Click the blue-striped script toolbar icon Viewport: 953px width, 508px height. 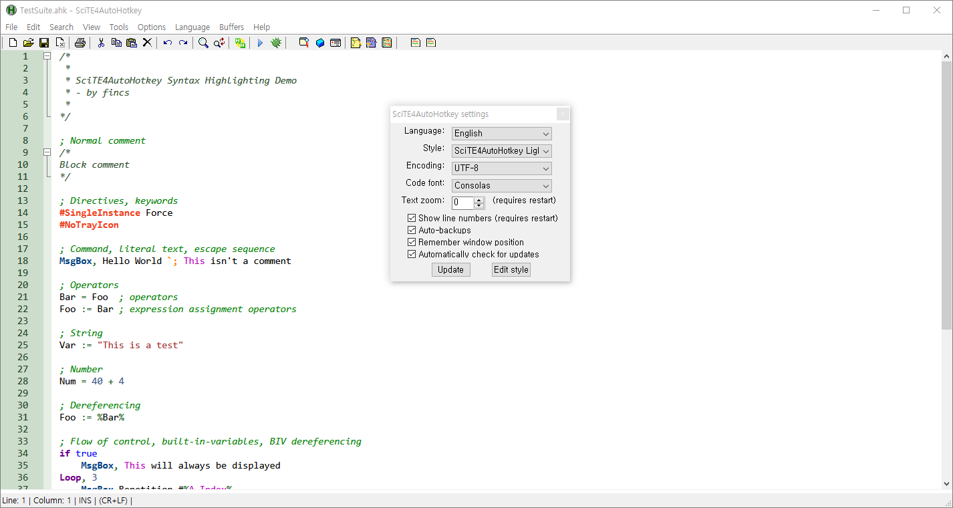click(371, 43)
